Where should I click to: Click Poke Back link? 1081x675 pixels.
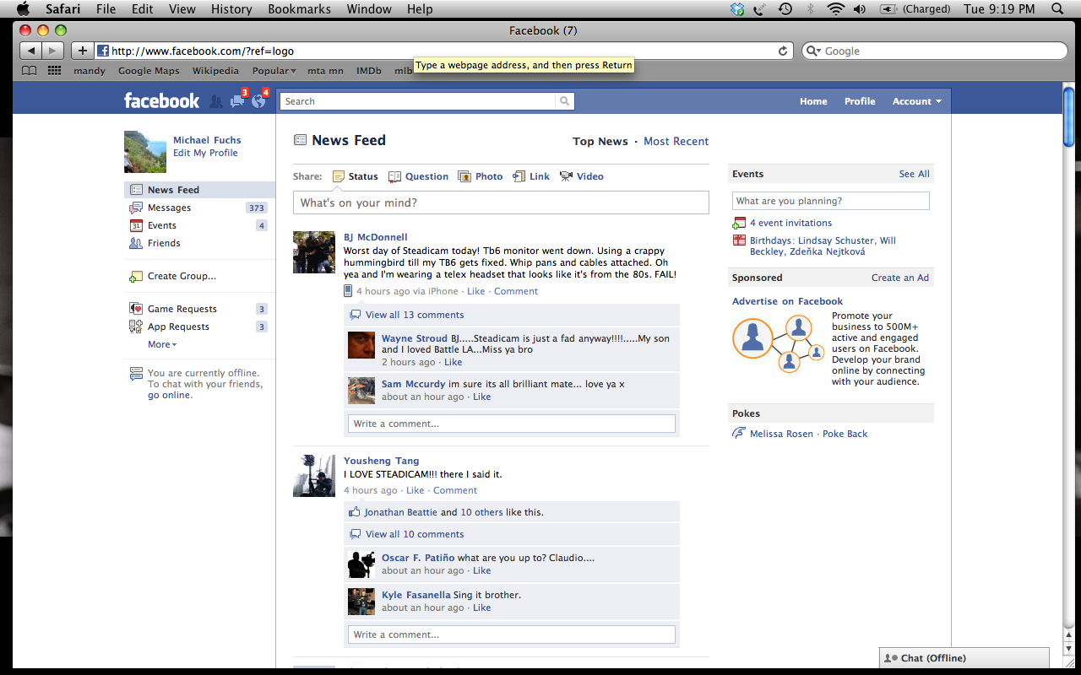[845, 434]
